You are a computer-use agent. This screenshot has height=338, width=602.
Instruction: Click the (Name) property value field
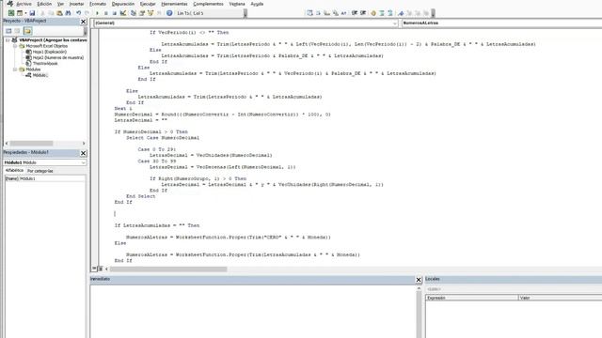click(53, 178)
